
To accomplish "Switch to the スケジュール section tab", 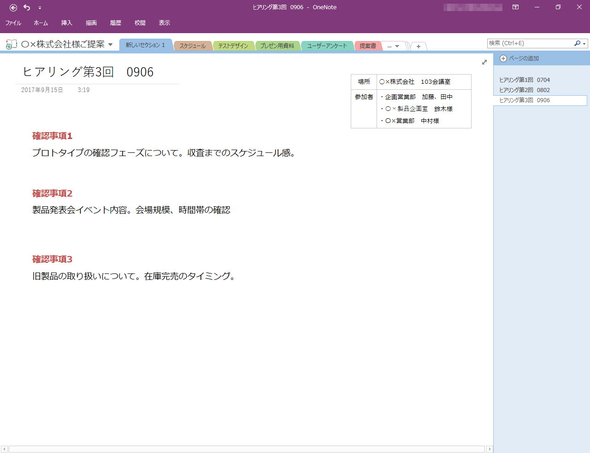I will click(193, 46).
